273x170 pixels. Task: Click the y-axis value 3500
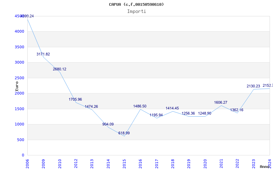[x=19, y=47]
